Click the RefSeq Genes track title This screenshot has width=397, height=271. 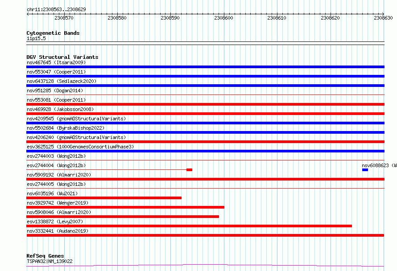pos(45,256)
